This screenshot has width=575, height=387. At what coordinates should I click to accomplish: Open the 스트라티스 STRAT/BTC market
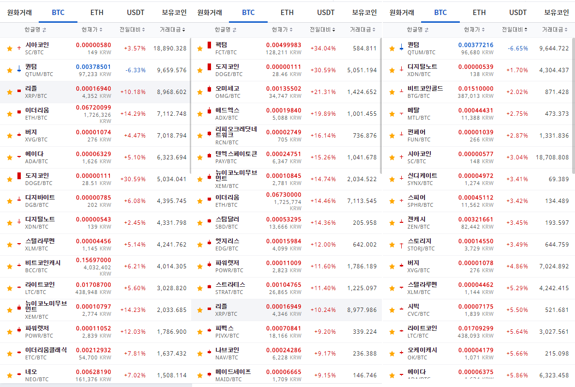click(287, 288)
